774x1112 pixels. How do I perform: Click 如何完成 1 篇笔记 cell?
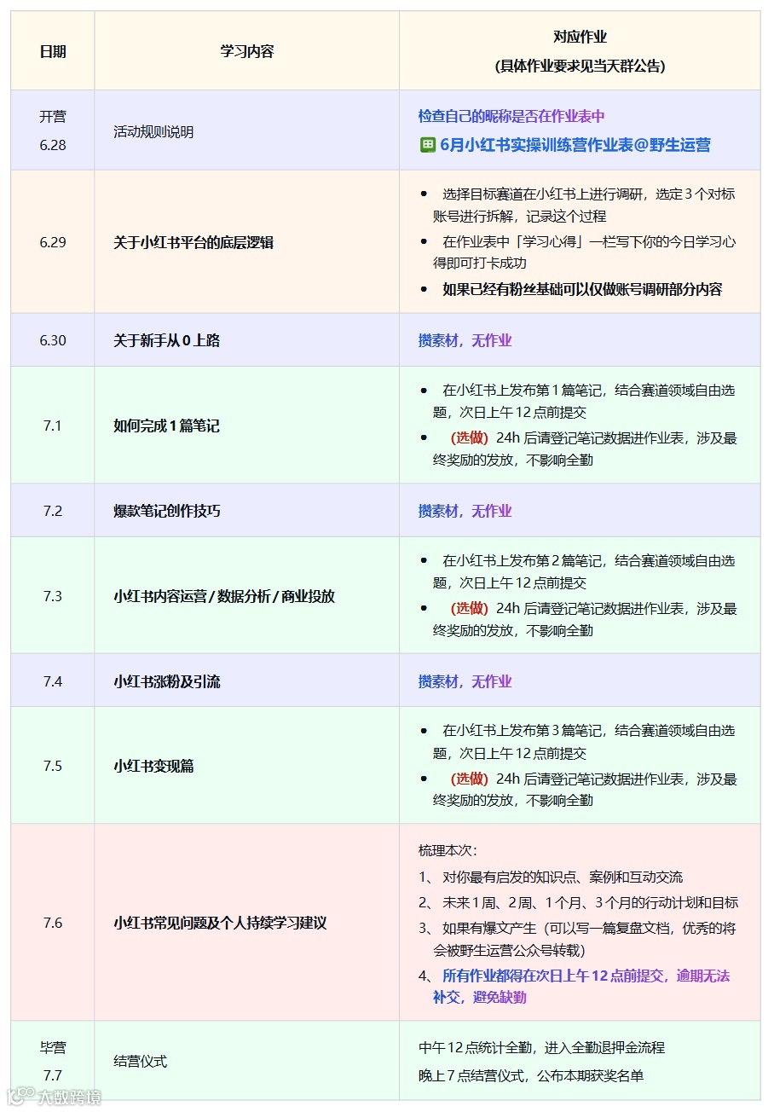[x=247, y=425]
